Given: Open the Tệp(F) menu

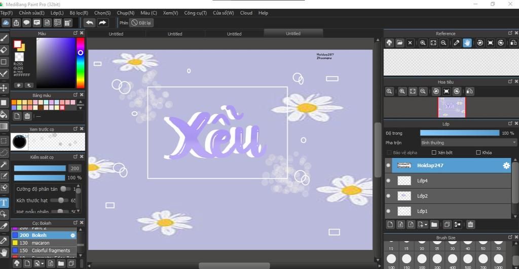Looking at the screenshot, I should coord(6,13).
